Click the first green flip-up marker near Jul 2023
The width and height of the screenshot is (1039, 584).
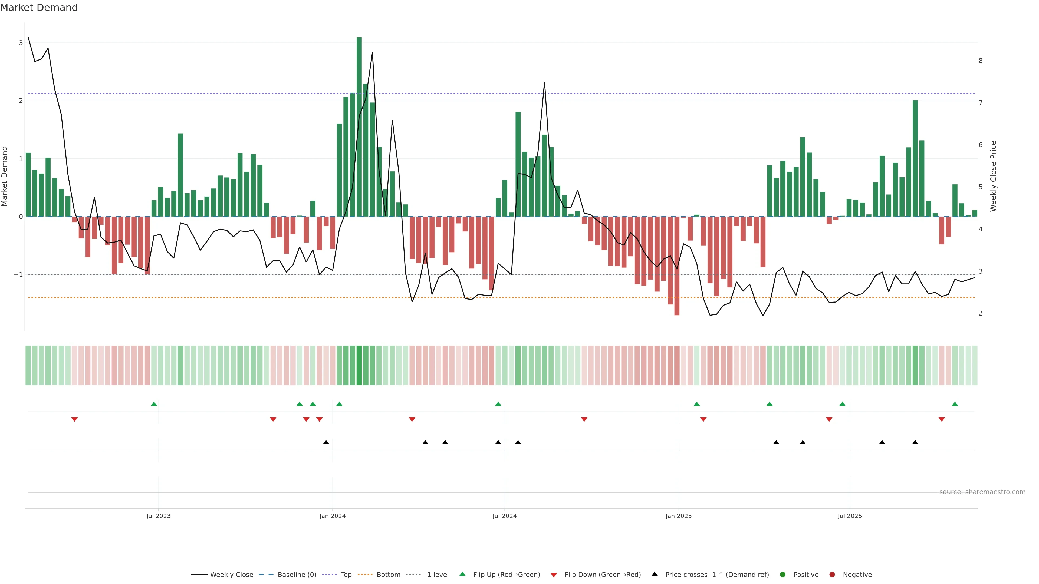coord(154,404)
